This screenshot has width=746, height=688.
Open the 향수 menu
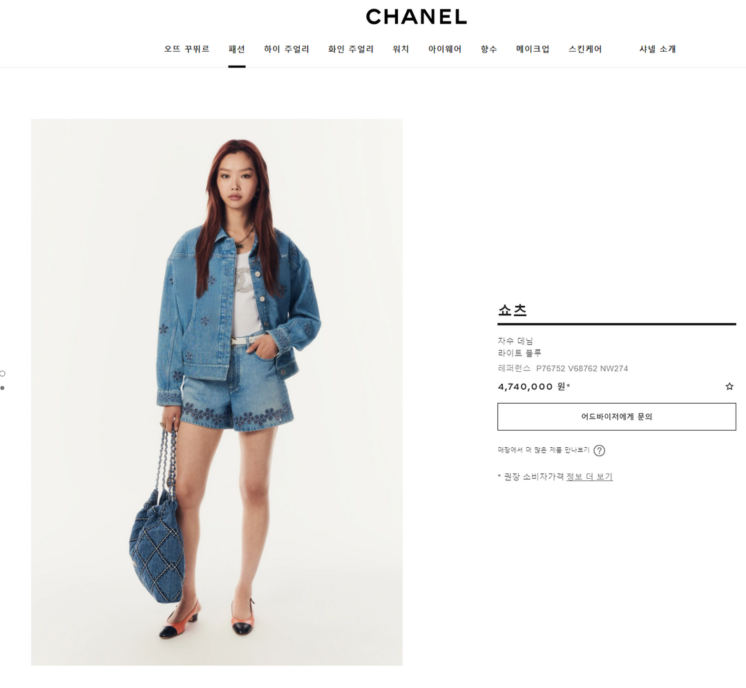(x=488, y=49)
